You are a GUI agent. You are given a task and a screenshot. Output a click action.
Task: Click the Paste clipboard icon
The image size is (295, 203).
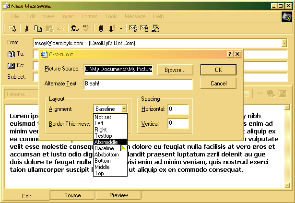pyautogui.click(x=49, y=28)
